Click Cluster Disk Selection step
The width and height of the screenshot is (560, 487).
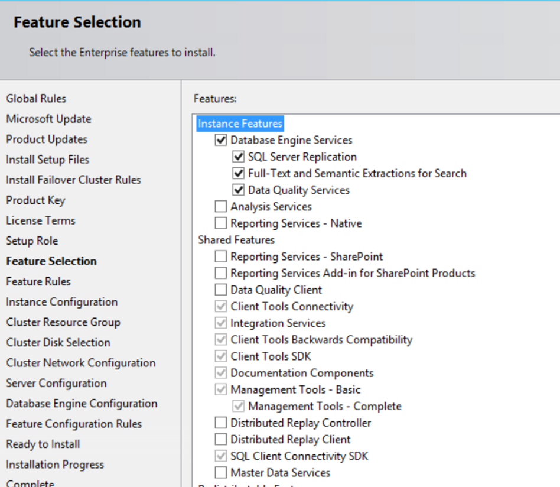coord(58,343)
